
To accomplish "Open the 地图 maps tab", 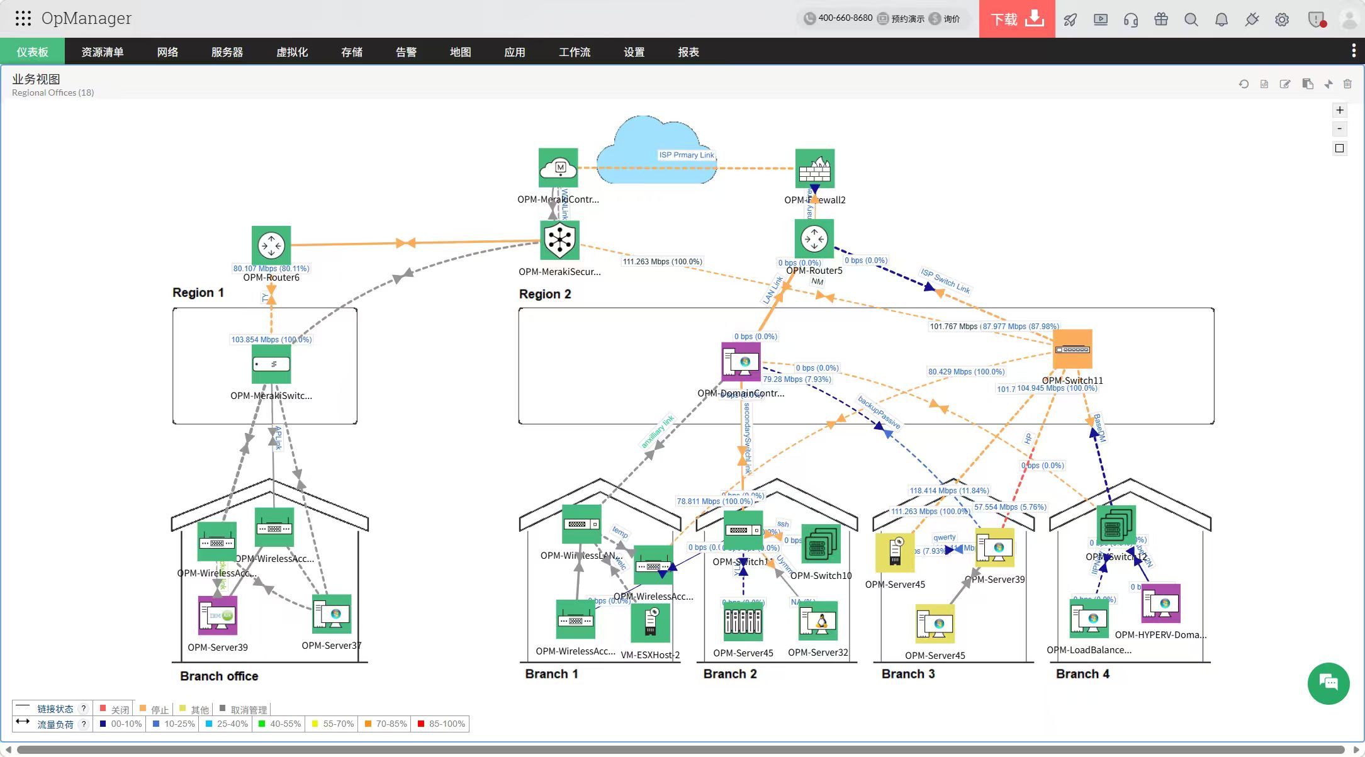I will 460,52.
